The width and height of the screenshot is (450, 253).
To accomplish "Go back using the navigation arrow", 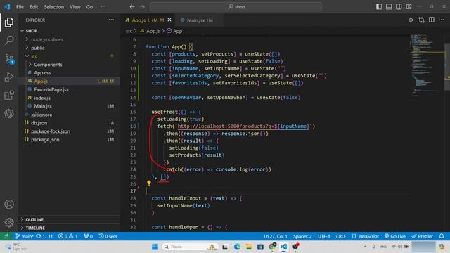I will [132, 6].
